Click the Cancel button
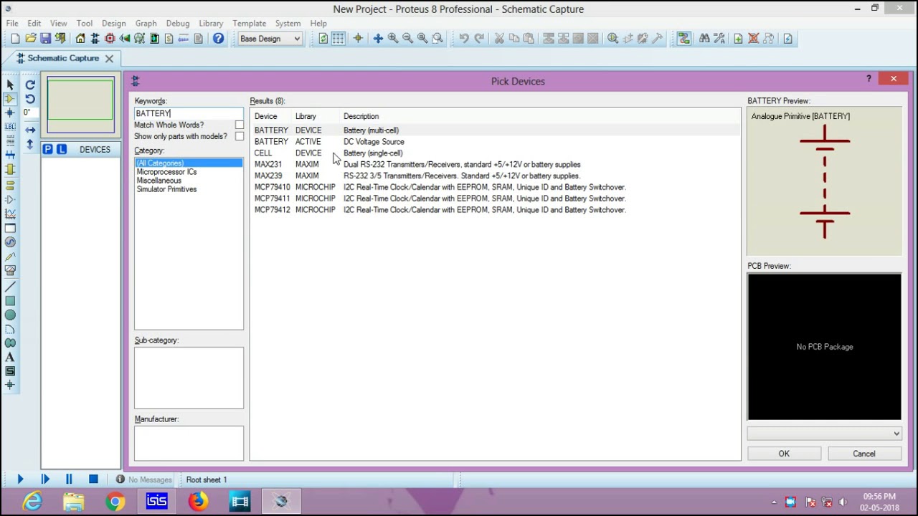 864,454
